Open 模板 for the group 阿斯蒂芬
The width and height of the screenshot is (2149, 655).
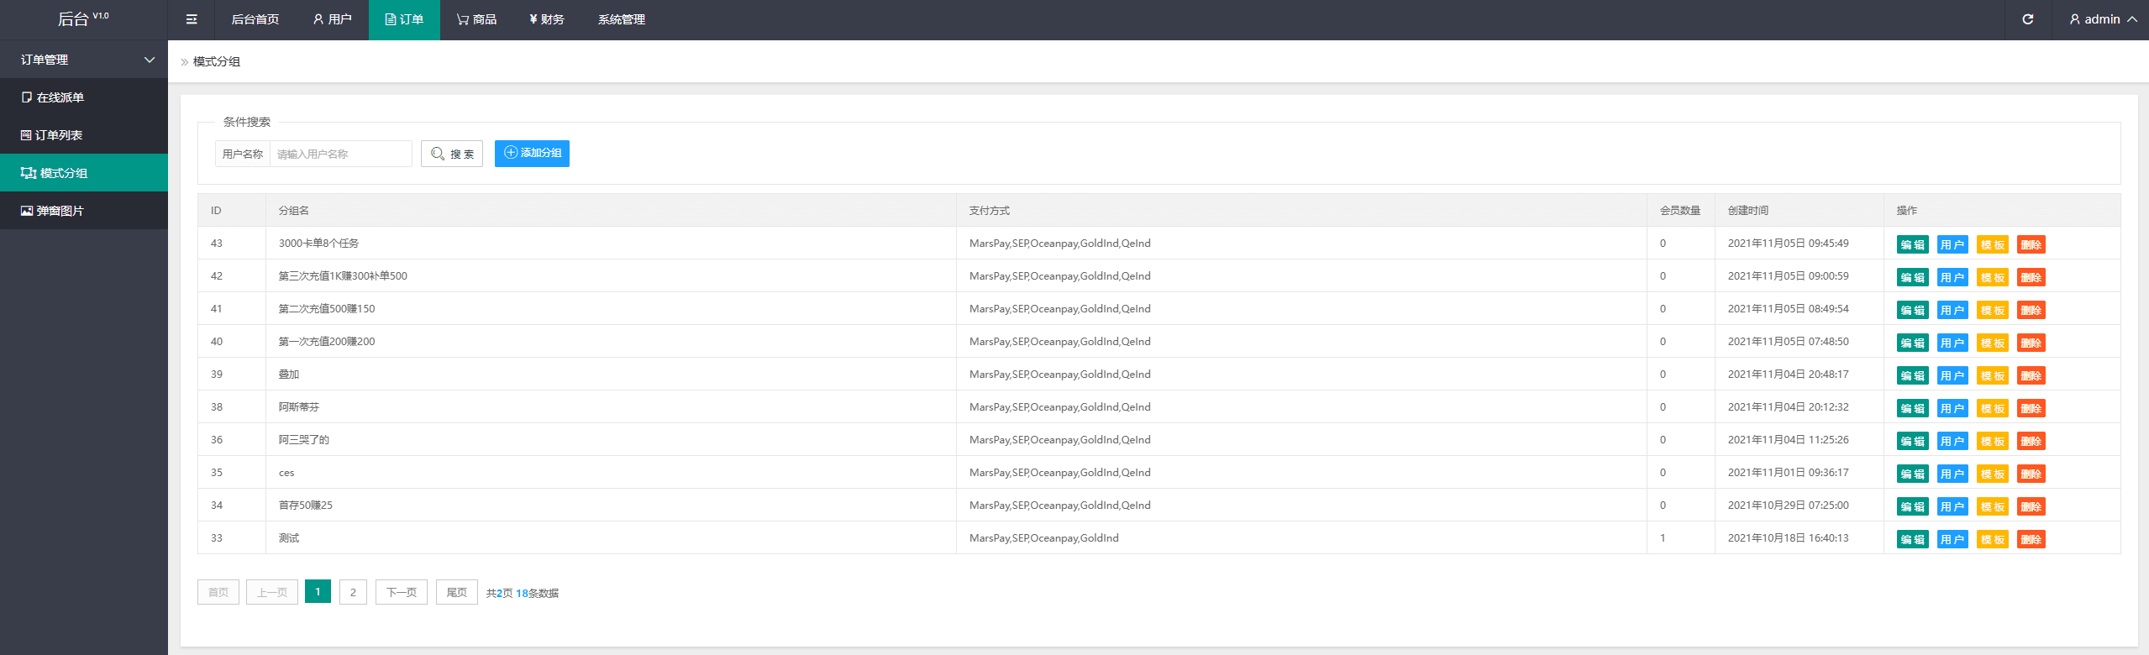pyautogui.click(x=1993, y=408)
